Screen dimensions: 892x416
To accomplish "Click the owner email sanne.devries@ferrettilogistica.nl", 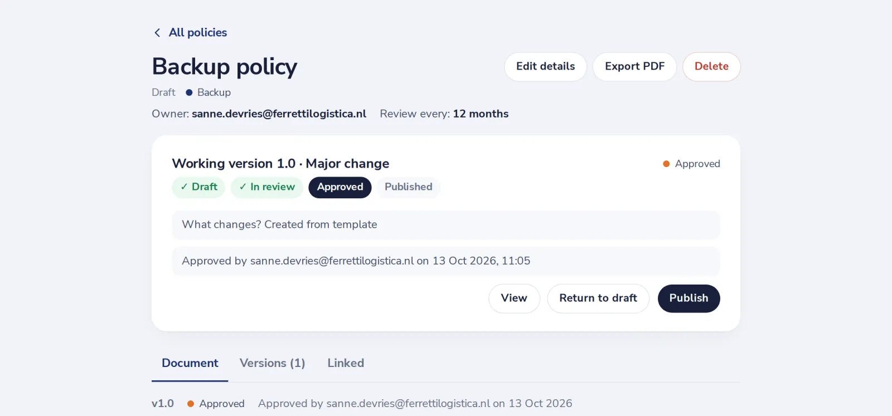I will click(x=279, y=114).
